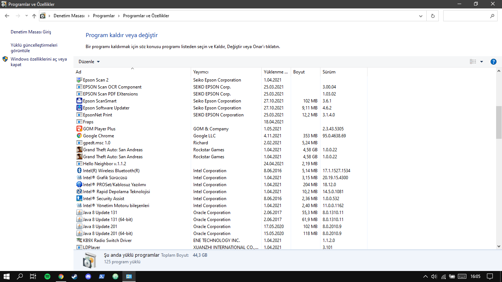Click the Intel Rapid Depolama Teknolojisi icon
Screen dimensions: 502x282
click(x=79, y=192)
